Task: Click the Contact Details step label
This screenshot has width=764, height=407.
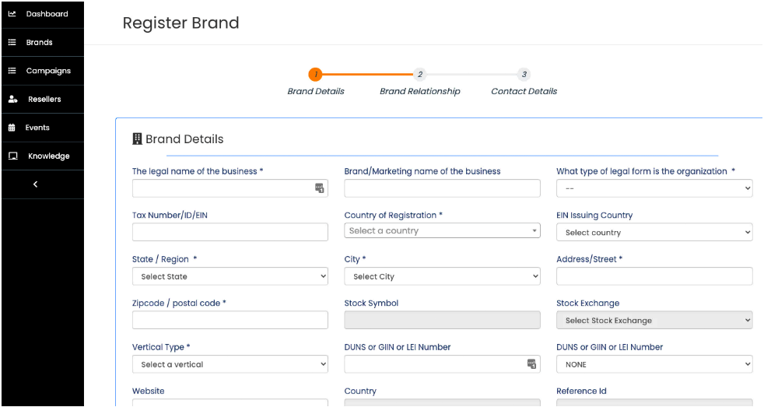Action: (x=524, y=91)
